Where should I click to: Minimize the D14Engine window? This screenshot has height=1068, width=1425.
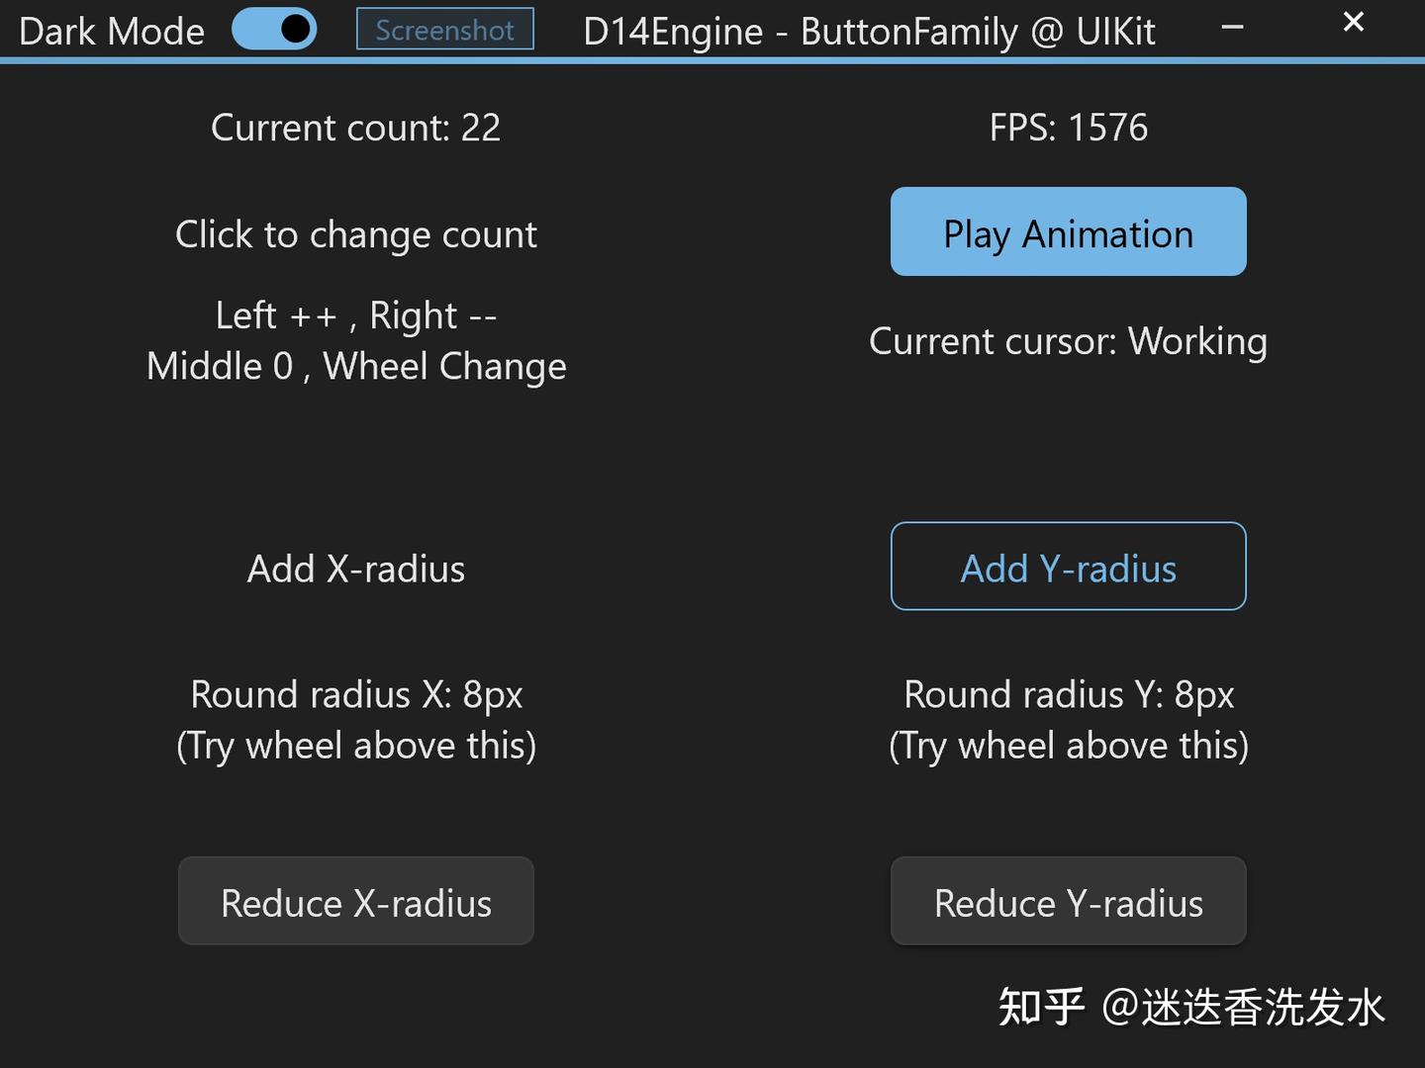tap(1232, 28)
